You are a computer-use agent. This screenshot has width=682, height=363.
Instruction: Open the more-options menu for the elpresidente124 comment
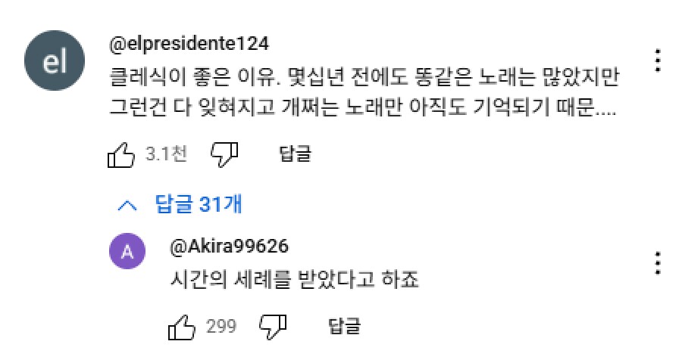tap(658, 60)
